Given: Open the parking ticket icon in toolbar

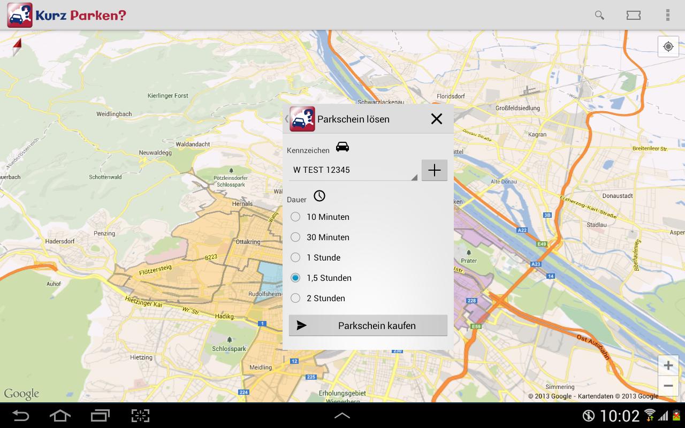Looking at the screenshot, I should tap(634, 15).
